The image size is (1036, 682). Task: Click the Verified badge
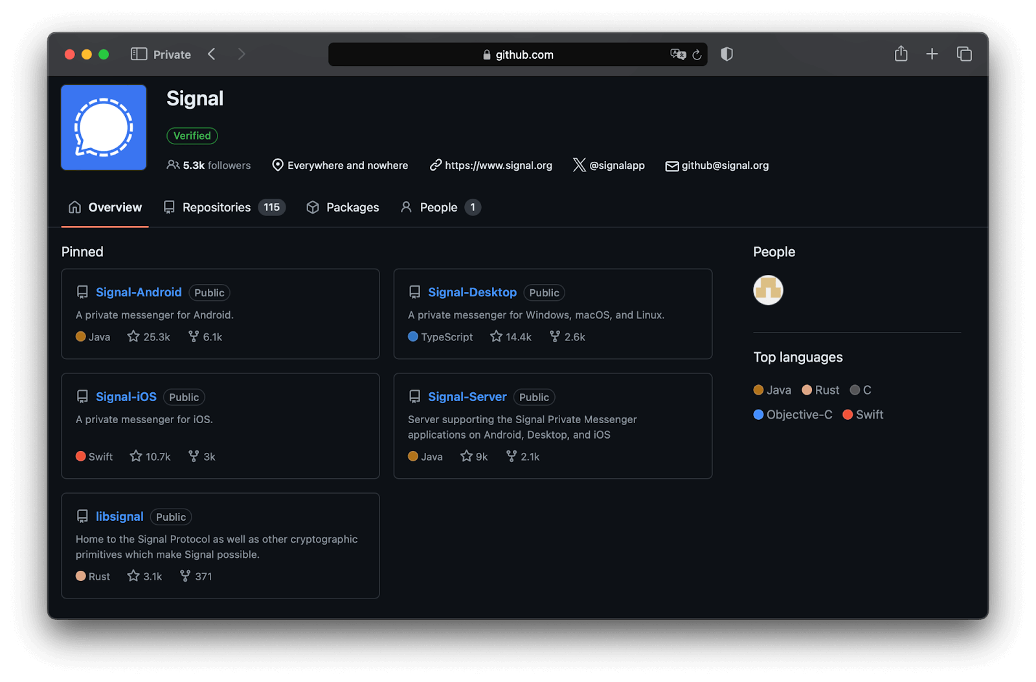tap(192, 136)
